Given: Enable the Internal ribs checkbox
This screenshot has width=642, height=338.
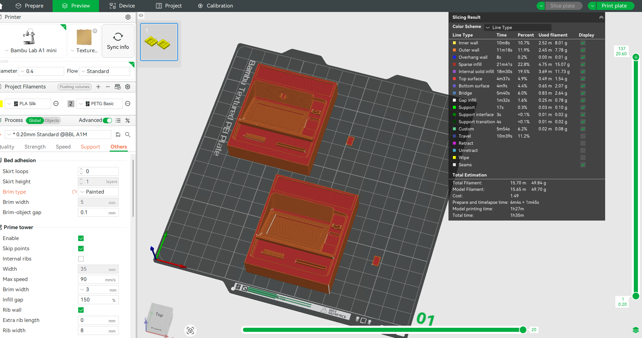Looking at the screenshot, I should point(81,259).
